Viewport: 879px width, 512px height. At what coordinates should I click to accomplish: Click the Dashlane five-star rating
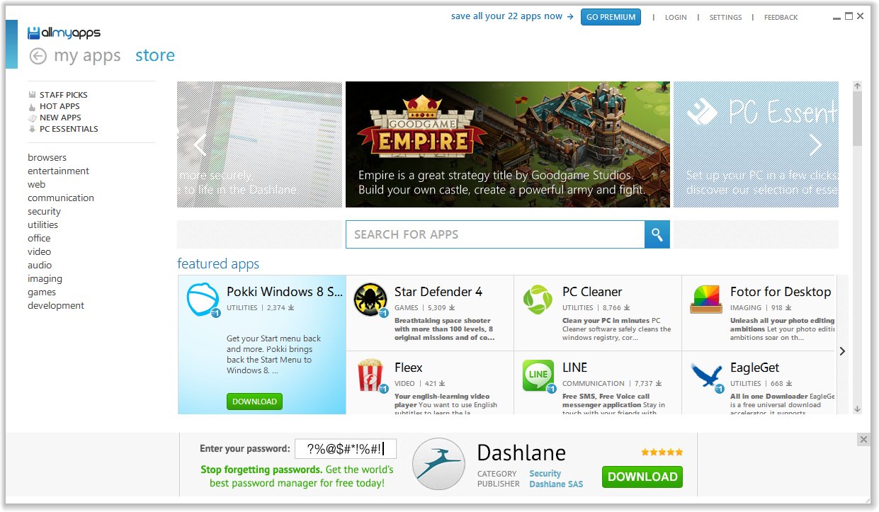(662, 452)
